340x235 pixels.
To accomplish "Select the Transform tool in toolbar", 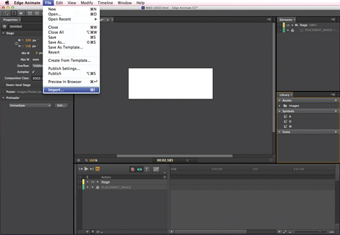I will coord(14,13).
